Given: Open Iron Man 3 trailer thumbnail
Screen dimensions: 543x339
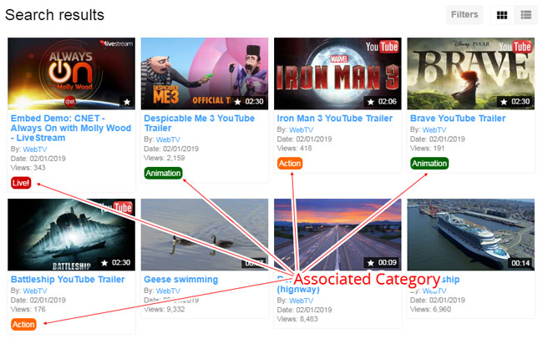Looking at the screenshot, I should (x=337, y=73).
